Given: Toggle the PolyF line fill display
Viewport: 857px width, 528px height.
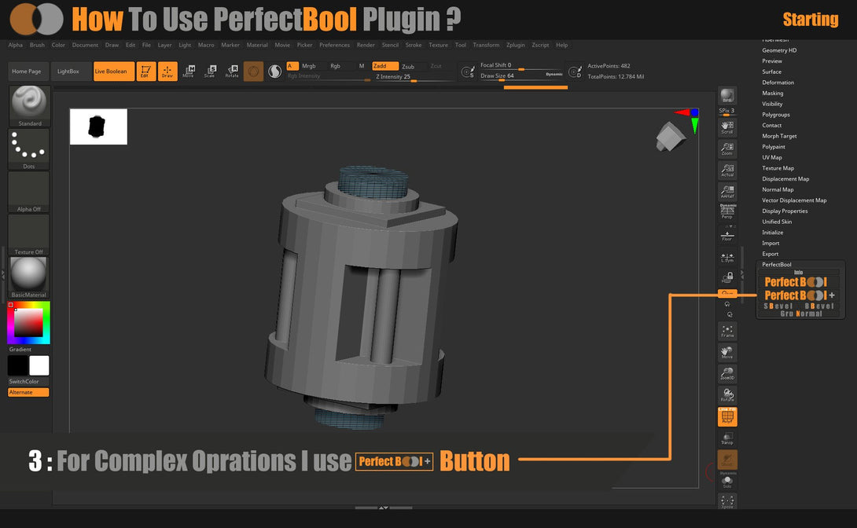Looking at the screenshot, I should pyautogui.click(x=727, y=417).
